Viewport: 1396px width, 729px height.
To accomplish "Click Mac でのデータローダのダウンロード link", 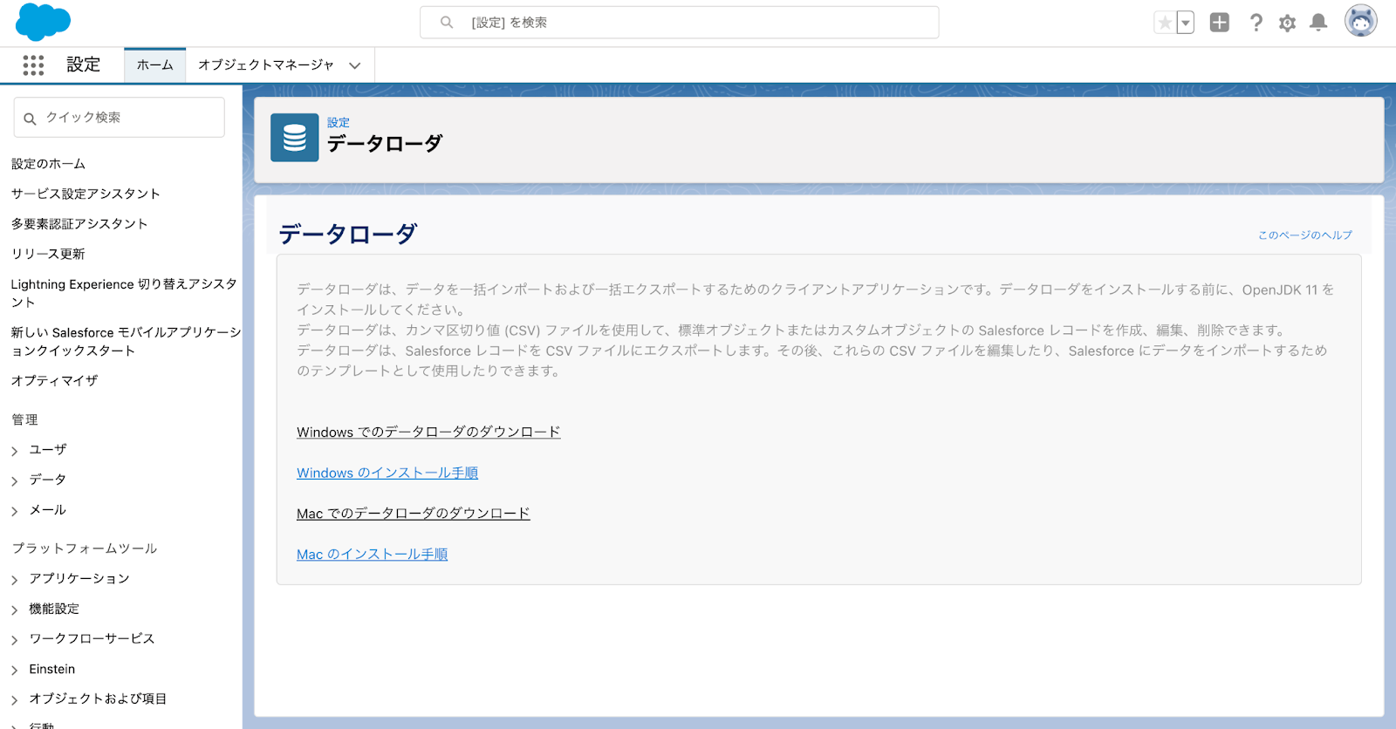I will tap(414, 514).
